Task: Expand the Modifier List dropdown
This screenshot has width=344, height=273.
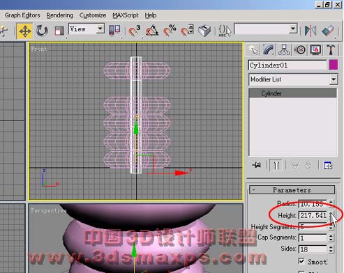Action: coord(334,79)
